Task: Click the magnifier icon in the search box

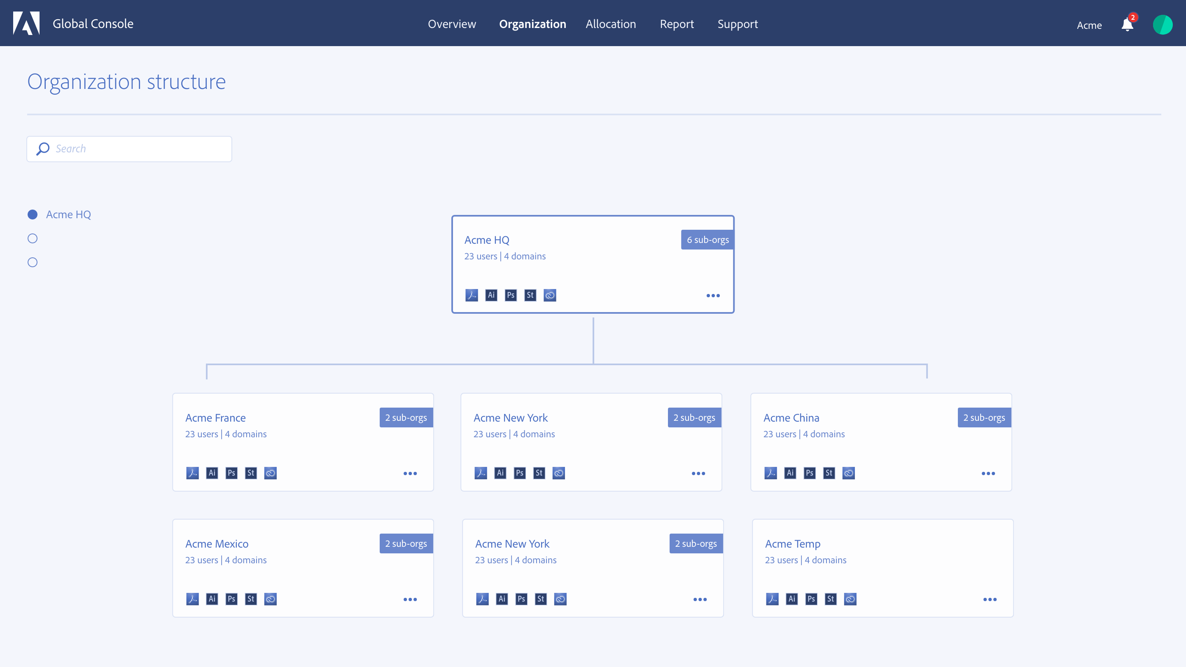Action: click(x=43, y=149)
